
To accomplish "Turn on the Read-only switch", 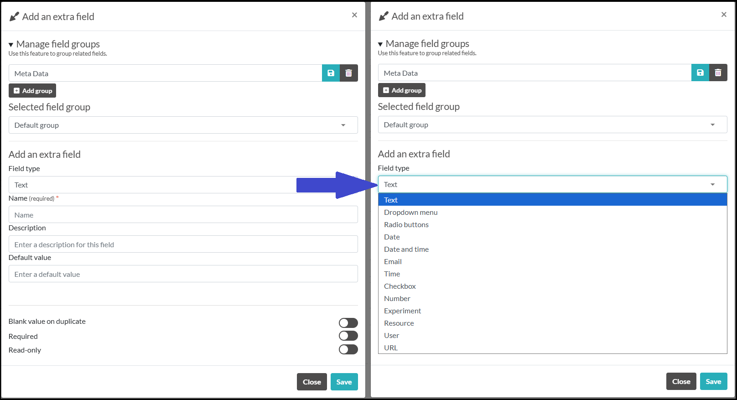I will point(348,349).
